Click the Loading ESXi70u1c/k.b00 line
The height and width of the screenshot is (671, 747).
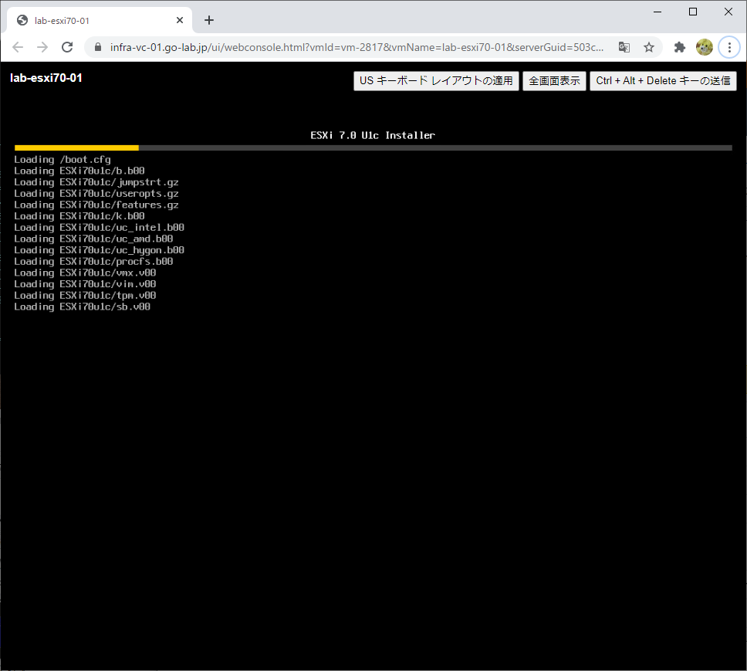[79, 216]
